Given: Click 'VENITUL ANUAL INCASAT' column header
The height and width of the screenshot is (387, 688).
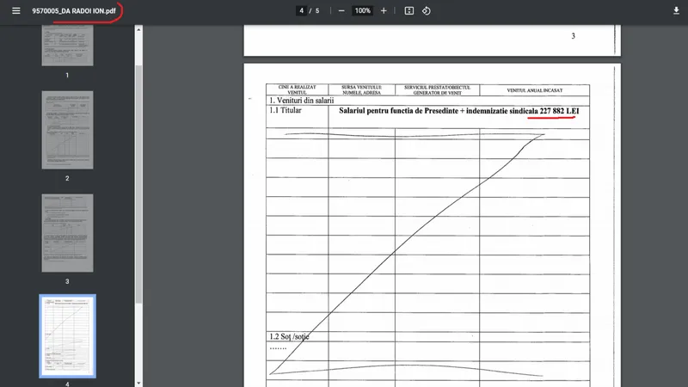Looking at the screenshot, I should [x=534, y=90].
